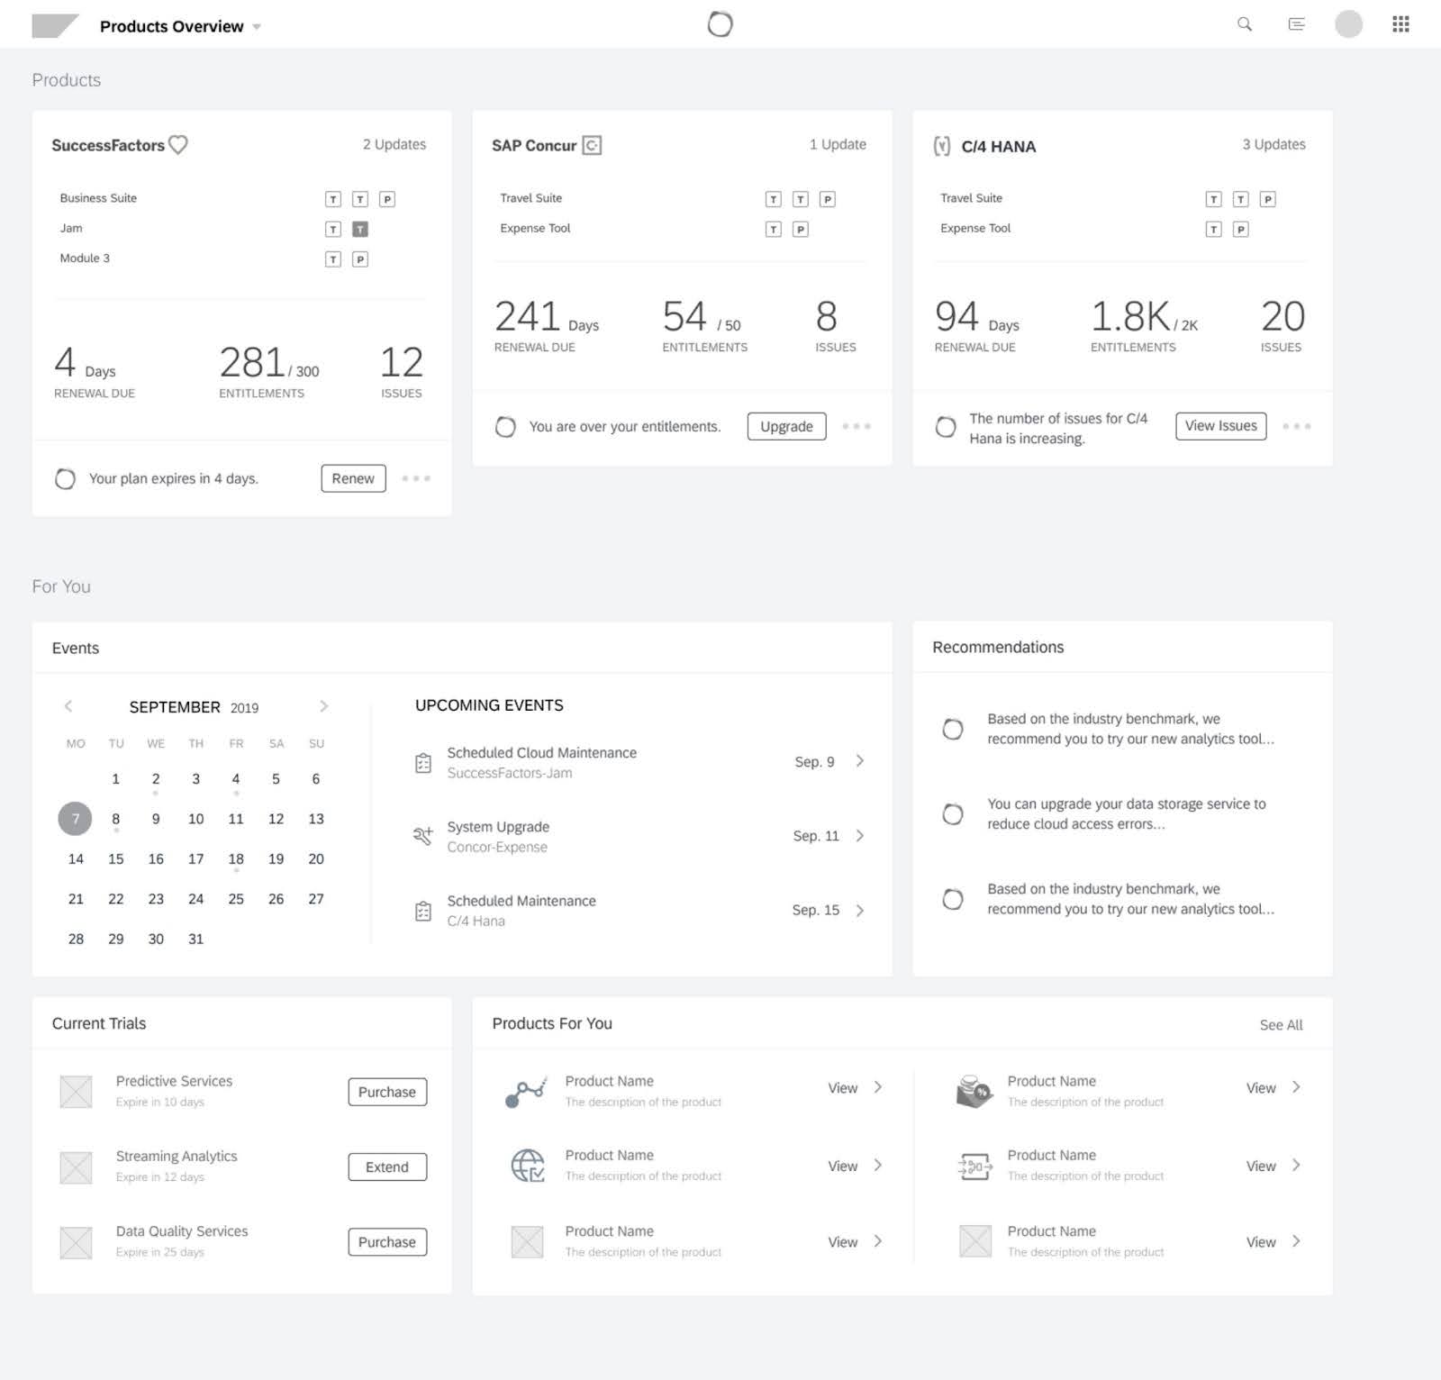The image size is (1441, 1380).
Task: Open See All in Products For You
Action: pos(1281,1025)
